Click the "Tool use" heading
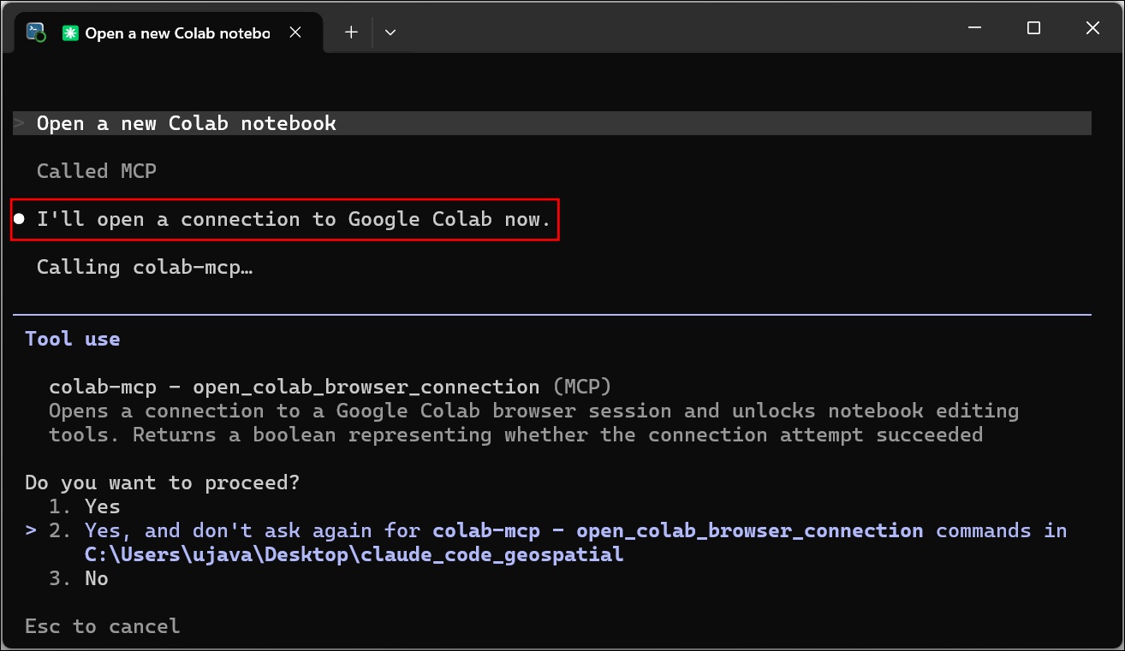1125x651 pixels. 73,339
